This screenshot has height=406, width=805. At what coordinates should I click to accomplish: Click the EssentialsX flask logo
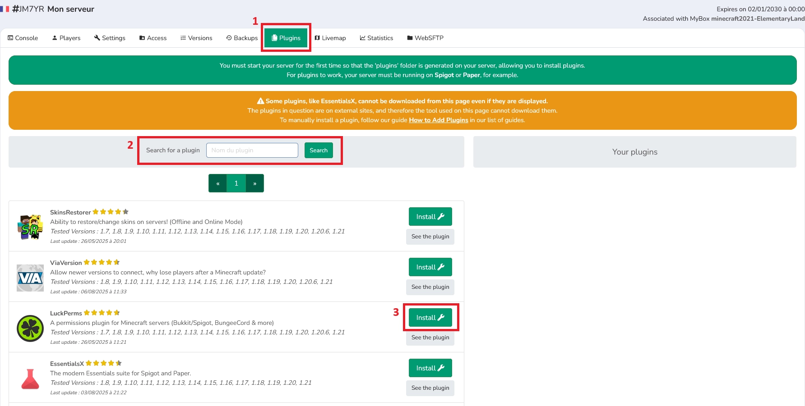30,379
